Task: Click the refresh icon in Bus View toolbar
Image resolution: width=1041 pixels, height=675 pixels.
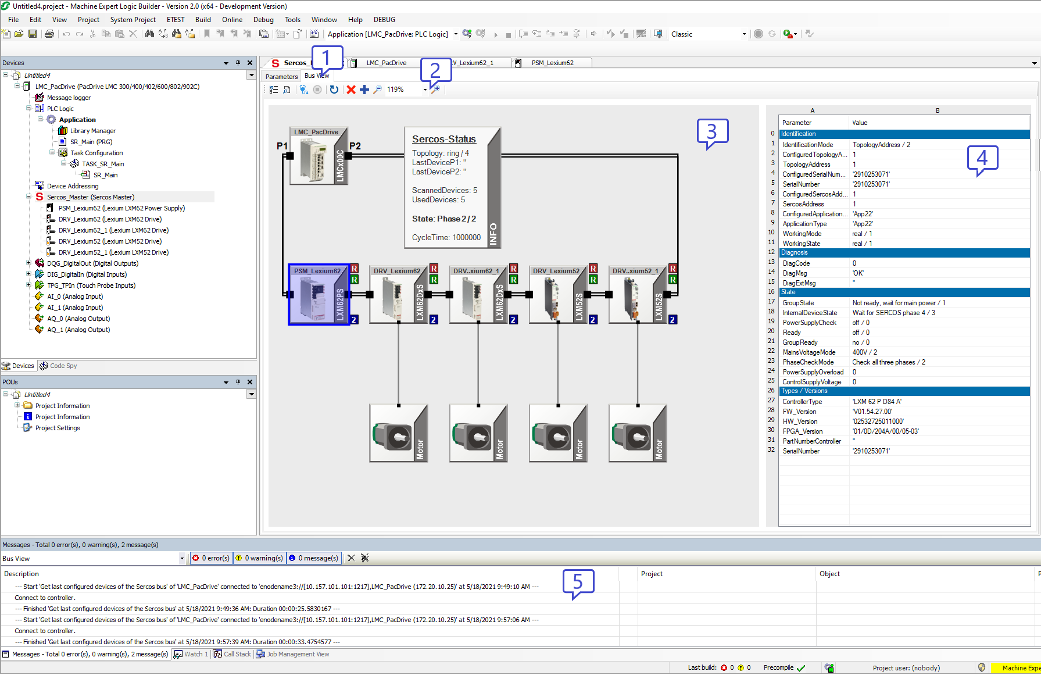Action: coord(334,90)
